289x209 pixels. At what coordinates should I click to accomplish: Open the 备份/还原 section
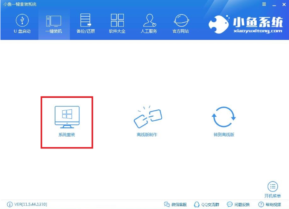(86, 24)
